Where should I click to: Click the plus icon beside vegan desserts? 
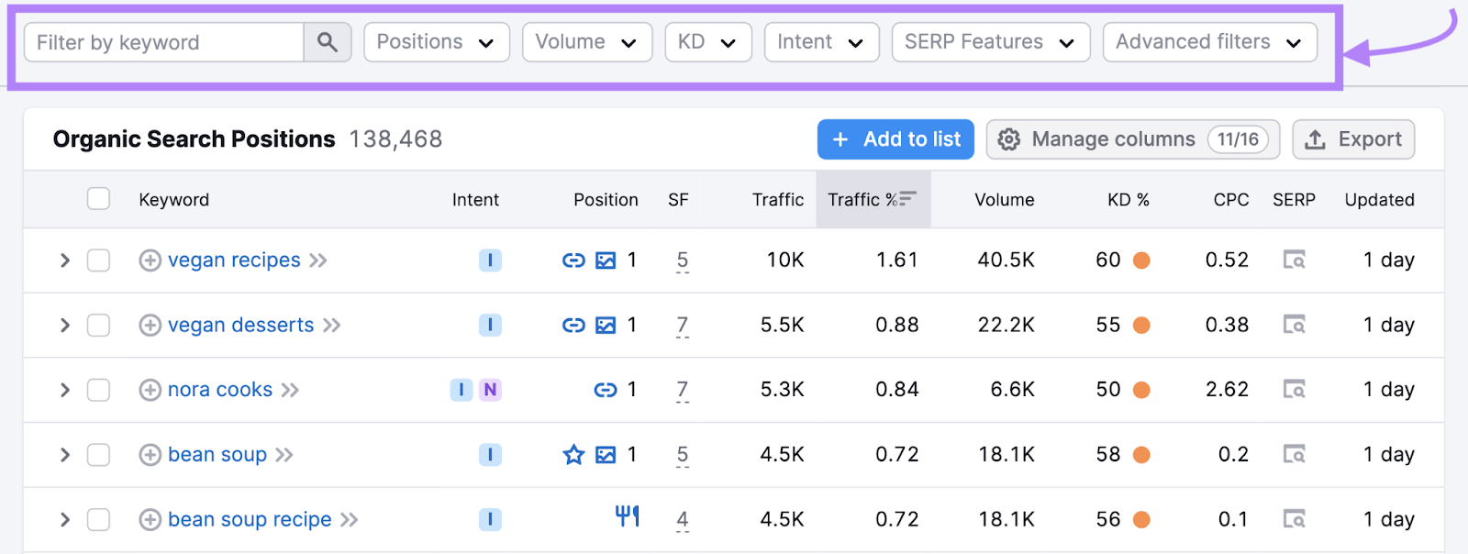coord(150,326)
